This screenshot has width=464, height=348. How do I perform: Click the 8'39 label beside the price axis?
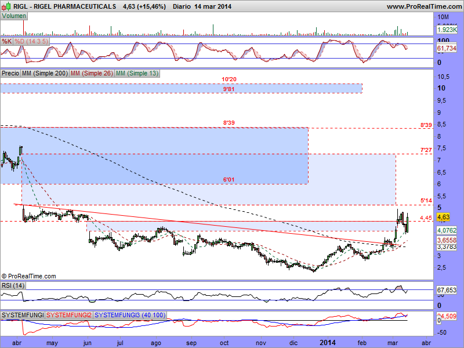(426, 125)
